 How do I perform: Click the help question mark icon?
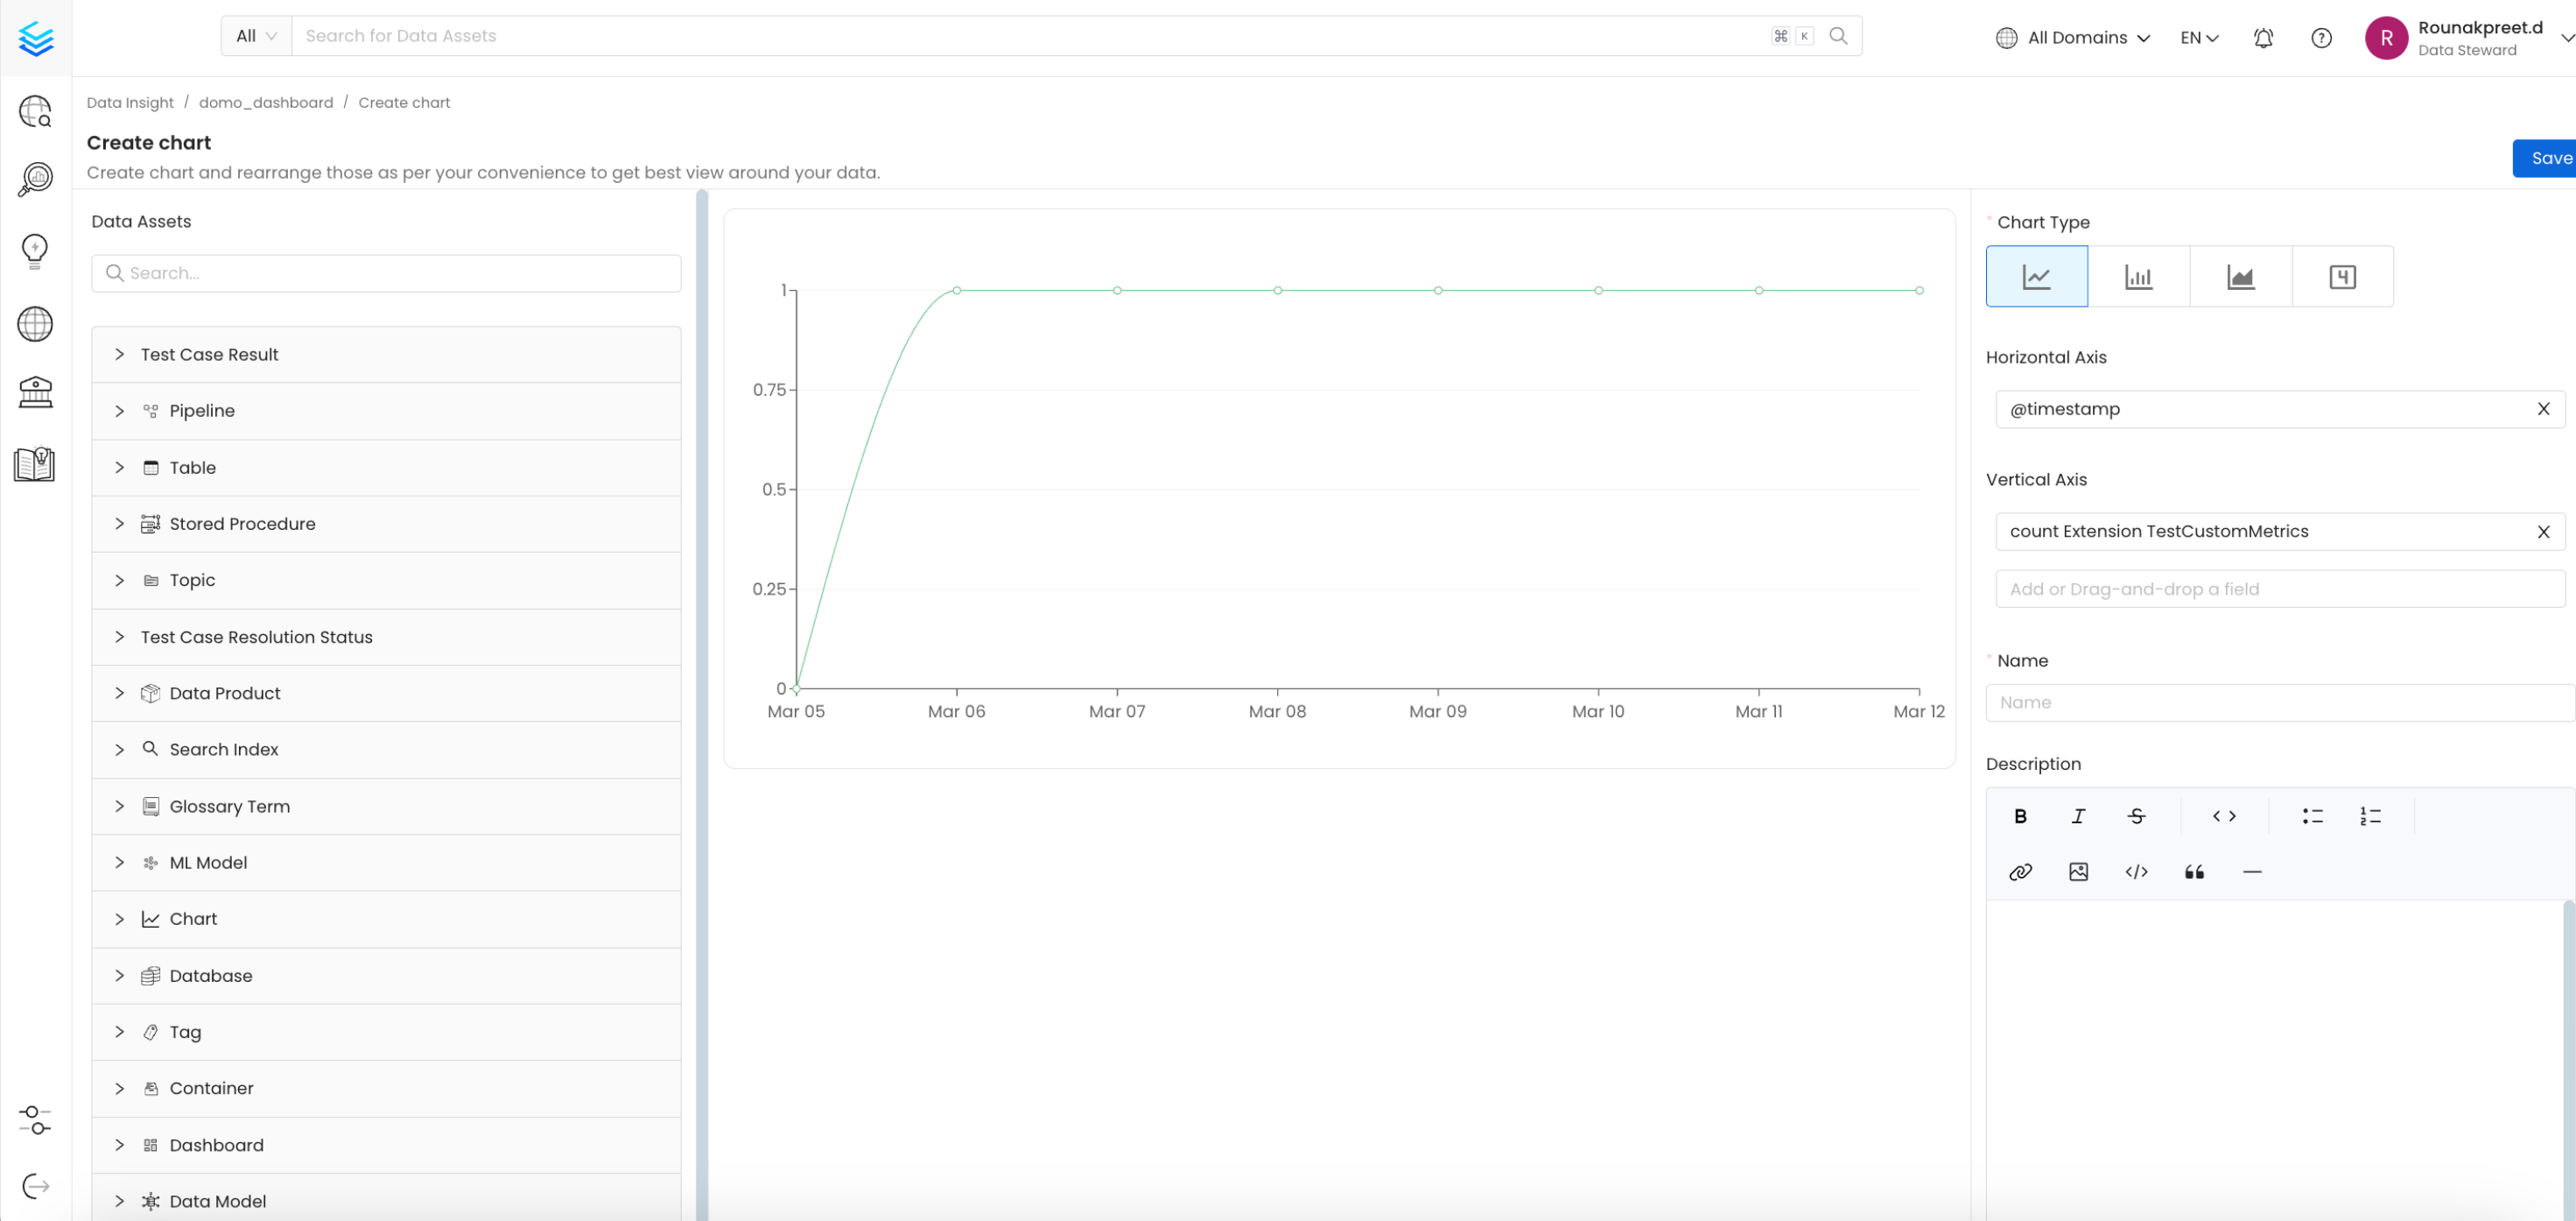pos(2321,37)
